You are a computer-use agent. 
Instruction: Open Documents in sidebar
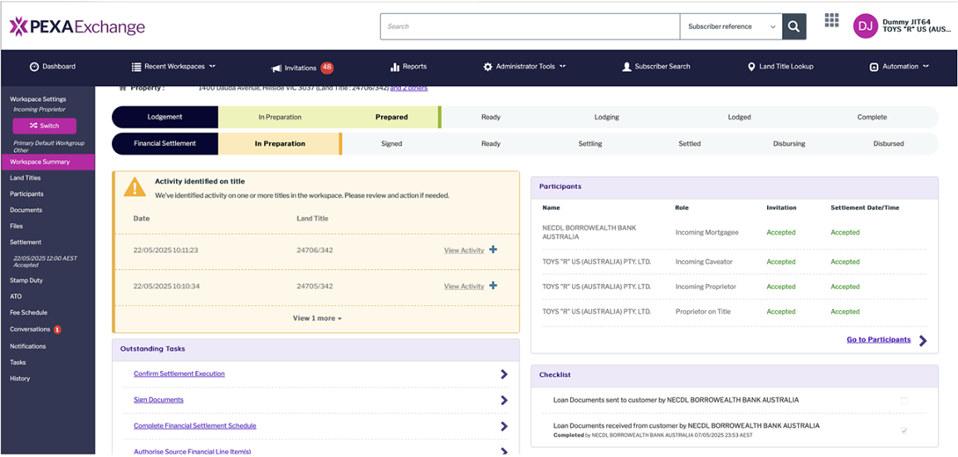26,210
